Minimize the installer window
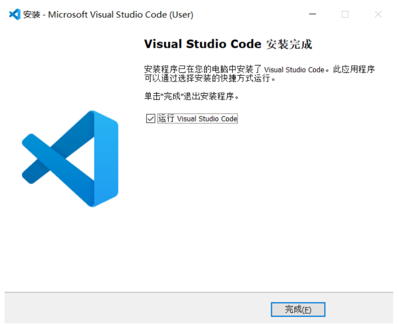 312,14
